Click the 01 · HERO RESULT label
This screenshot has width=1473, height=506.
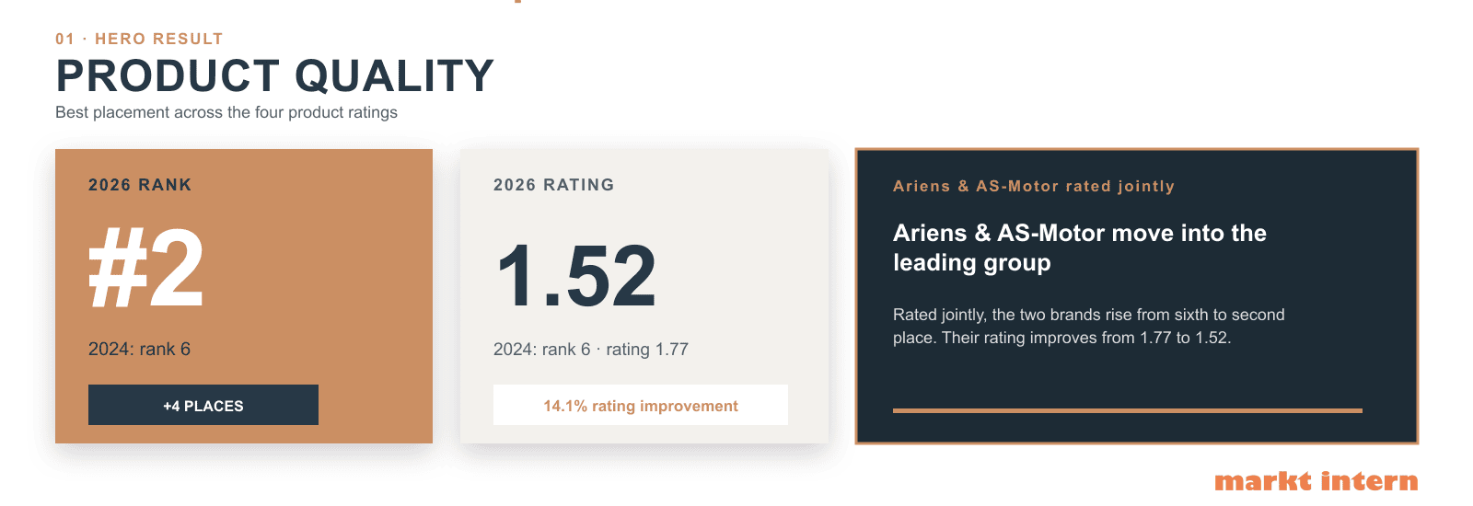coord(139,39)
